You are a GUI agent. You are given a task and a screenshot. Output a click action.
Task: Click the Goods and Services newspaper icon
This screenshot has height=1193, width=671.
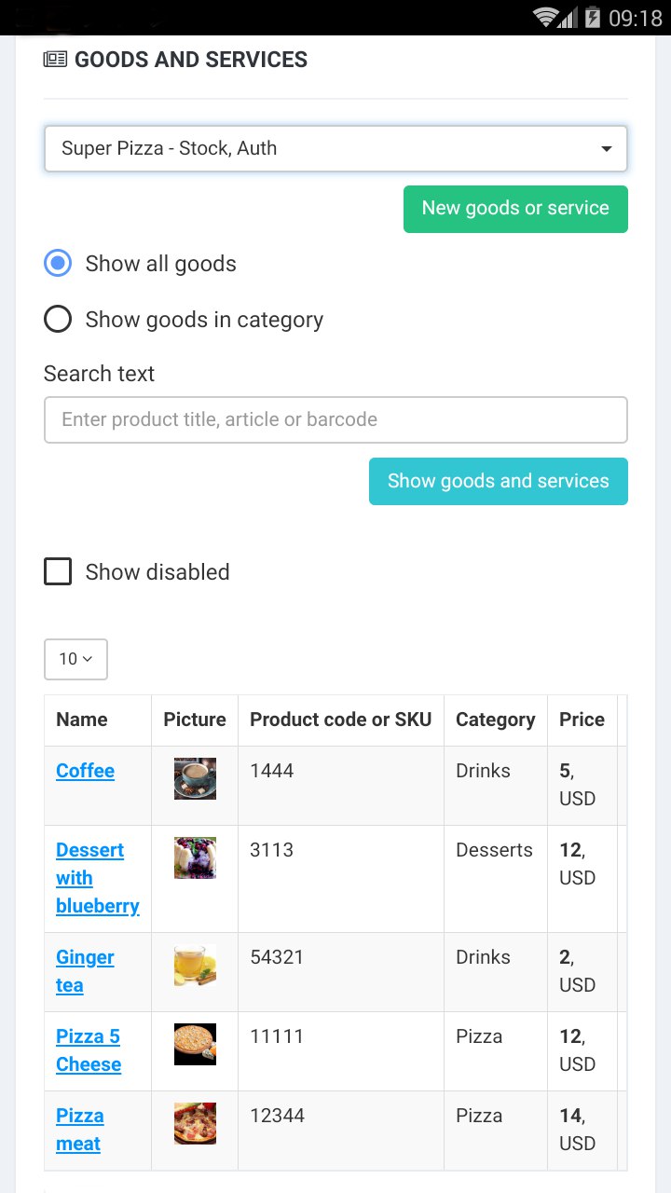tap(55, 60)
